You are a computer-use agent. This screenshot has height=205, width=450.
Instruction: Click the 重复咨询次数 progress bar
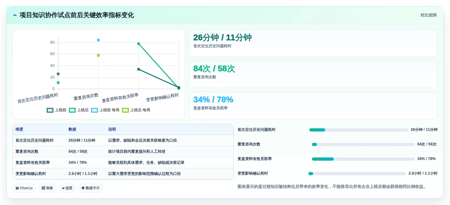363,144
